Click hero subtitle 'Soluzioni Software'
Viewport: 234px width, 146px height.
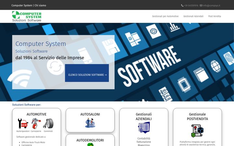tap(32, 51)
